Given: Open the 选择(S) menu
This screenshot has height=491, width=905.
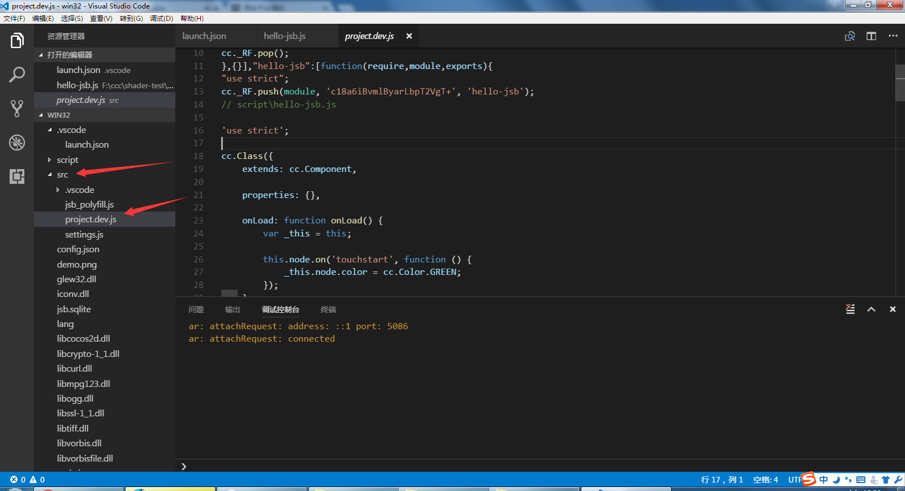Looking at the screenshot, I should point(72,19).
